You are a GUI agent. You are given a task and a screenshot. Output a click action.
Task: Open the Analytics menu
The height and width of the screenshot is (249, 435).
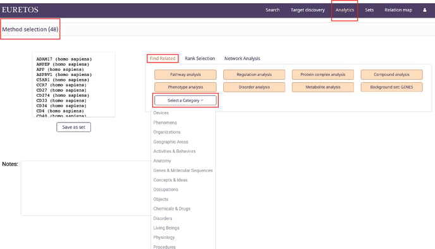[345, 10]
